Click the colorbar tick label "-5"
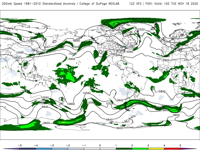 point(20,145)
